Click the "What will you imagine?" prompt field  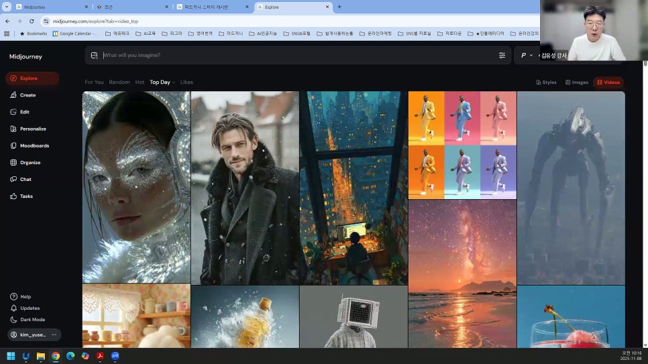(295, 55)
